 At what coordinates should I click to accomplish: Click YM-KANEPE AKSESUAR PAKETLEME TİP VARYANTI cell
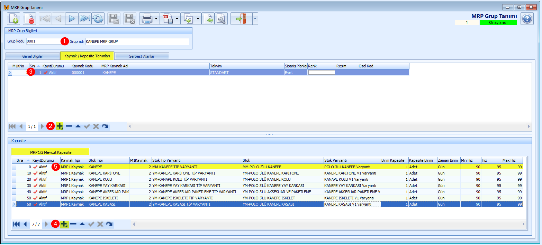(197, 192)
